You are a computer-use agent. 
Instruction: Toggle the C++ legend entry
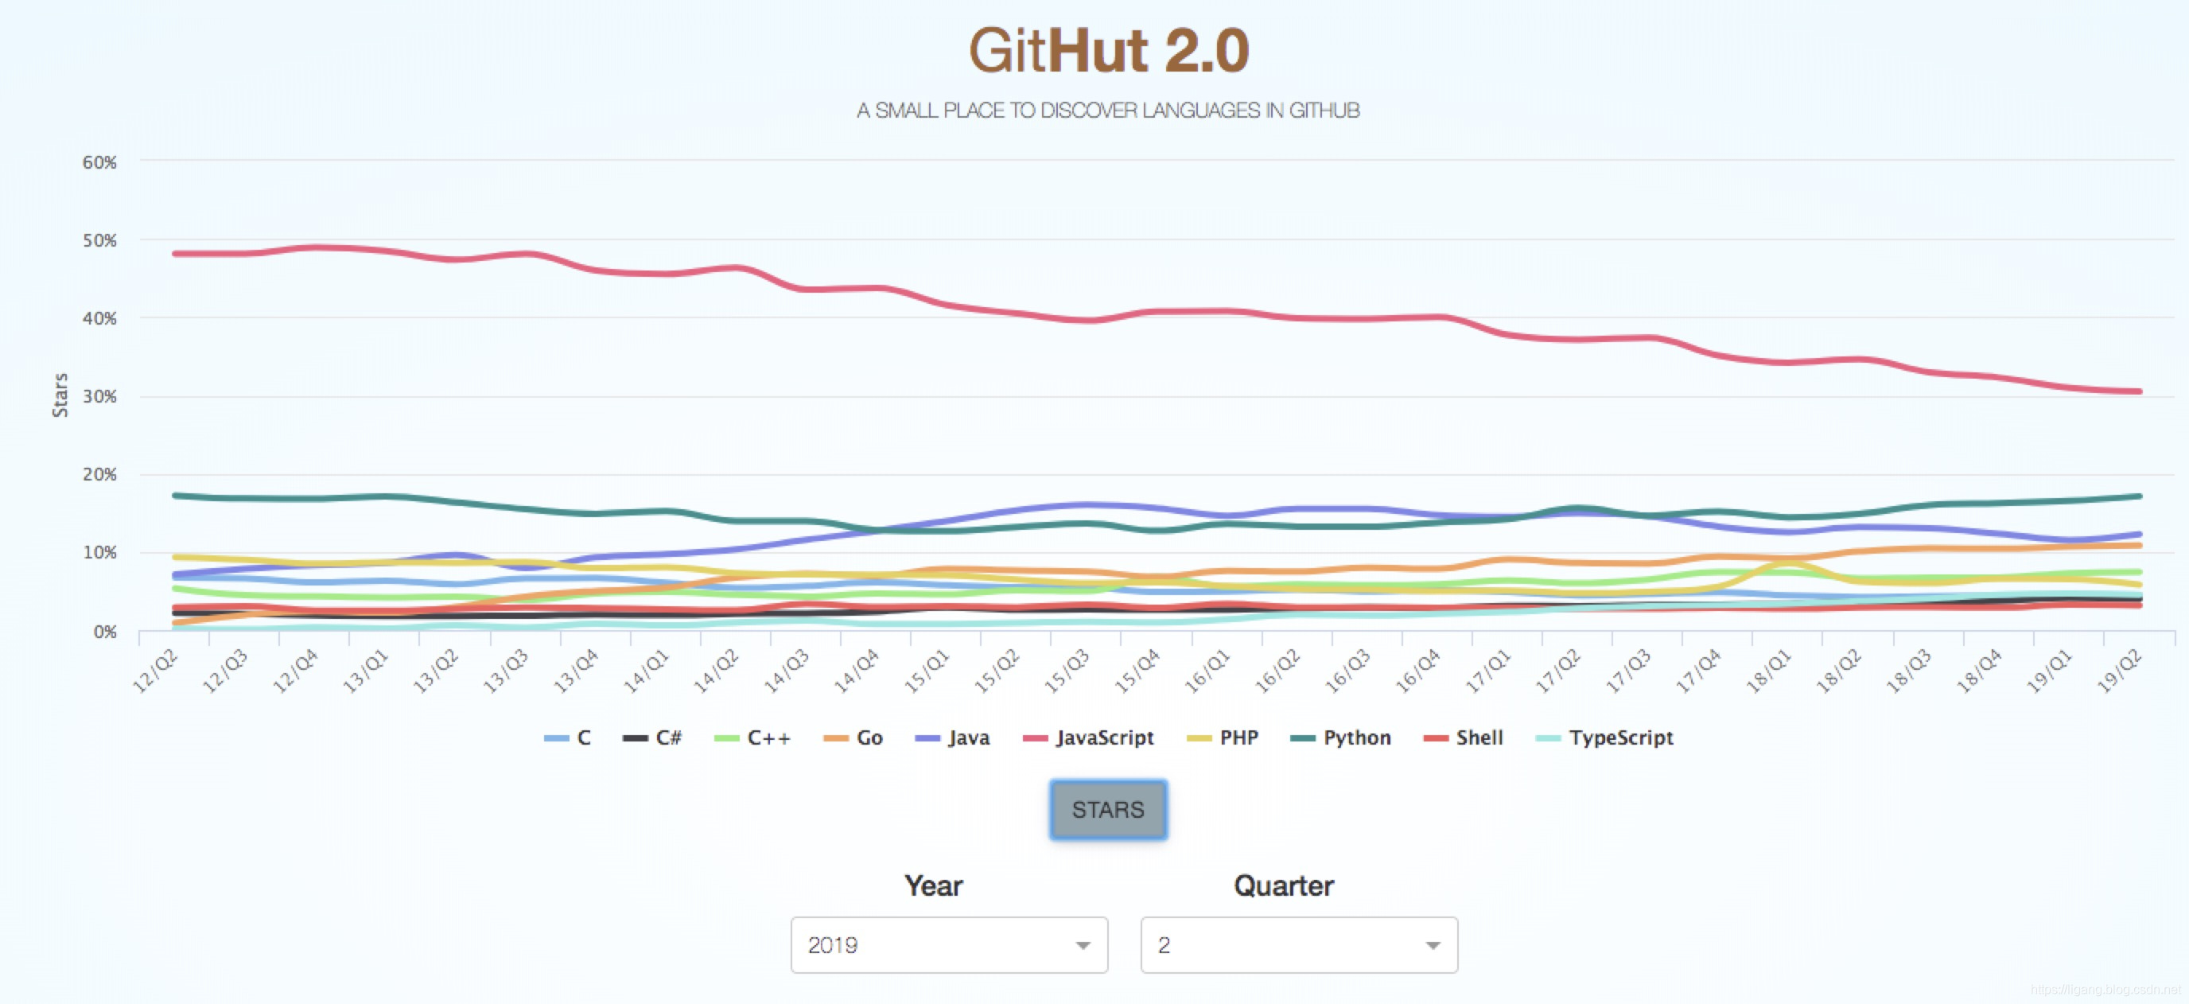point(753,738)
